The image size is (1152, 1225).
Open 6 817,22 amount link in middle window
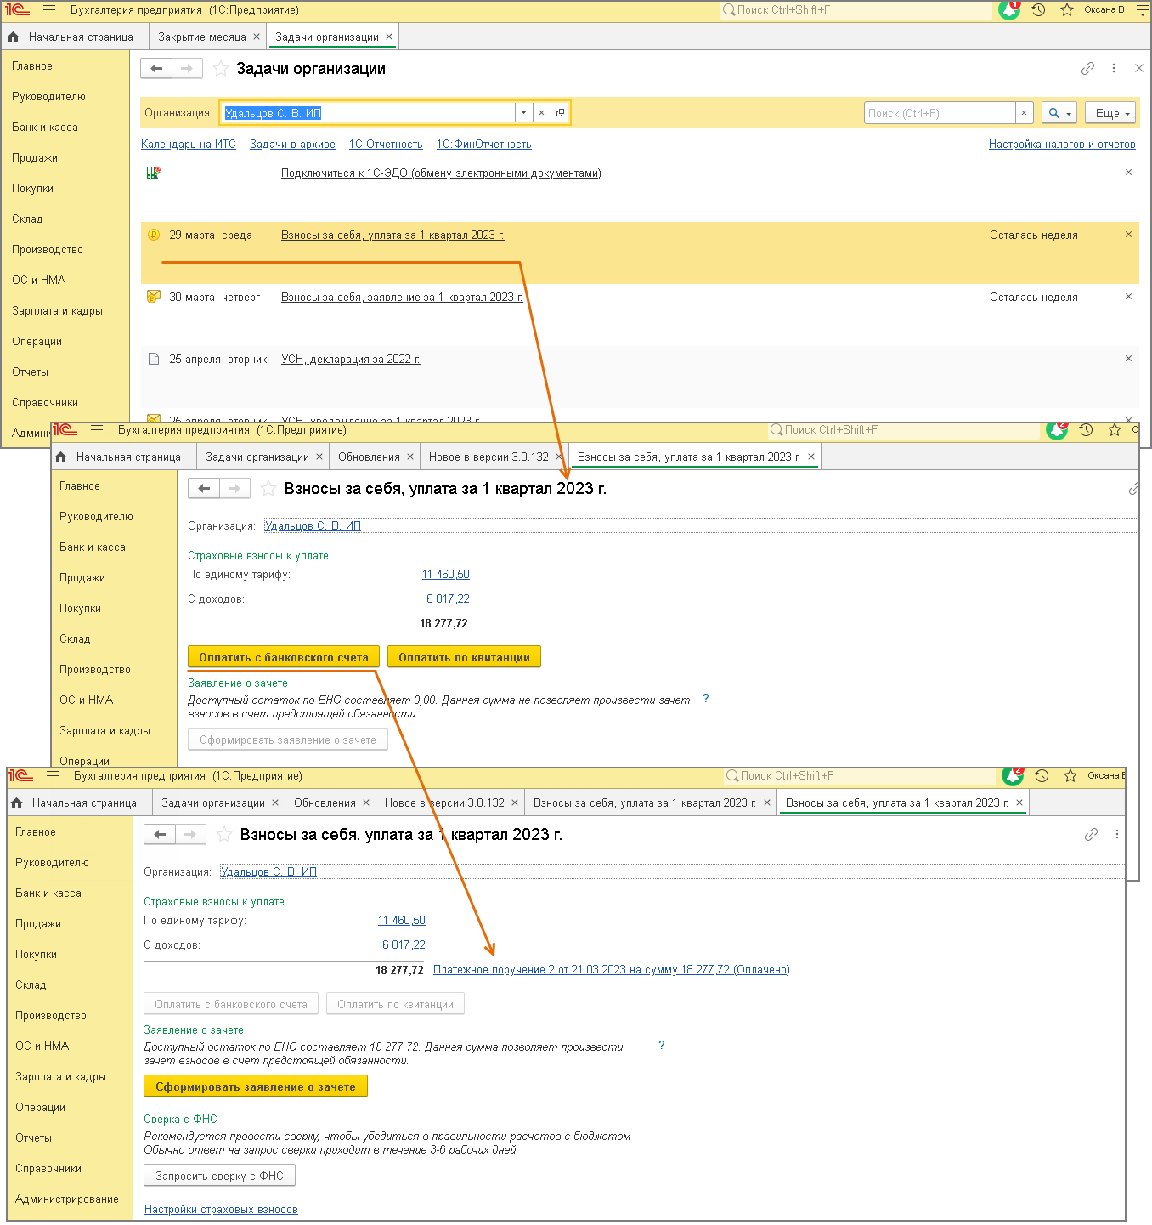pyautogui.click(x=448, y=599)
